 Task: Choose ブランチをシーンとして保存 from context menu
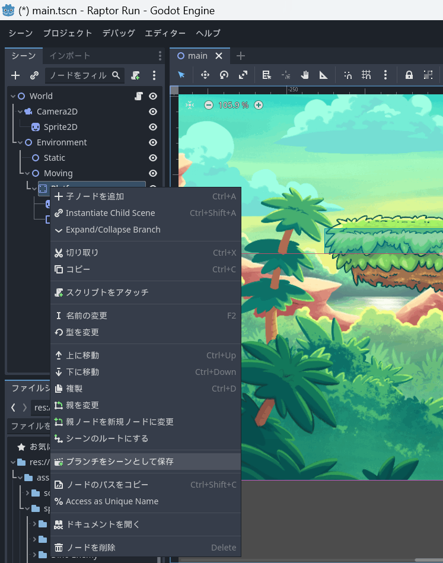[145, 462]
